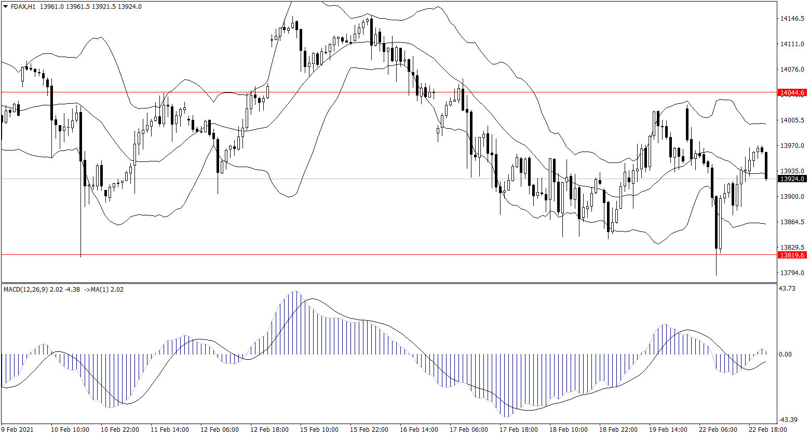Click the current price label 13924.0
Screen dimensions: 810x436
(x=791, y=179)
